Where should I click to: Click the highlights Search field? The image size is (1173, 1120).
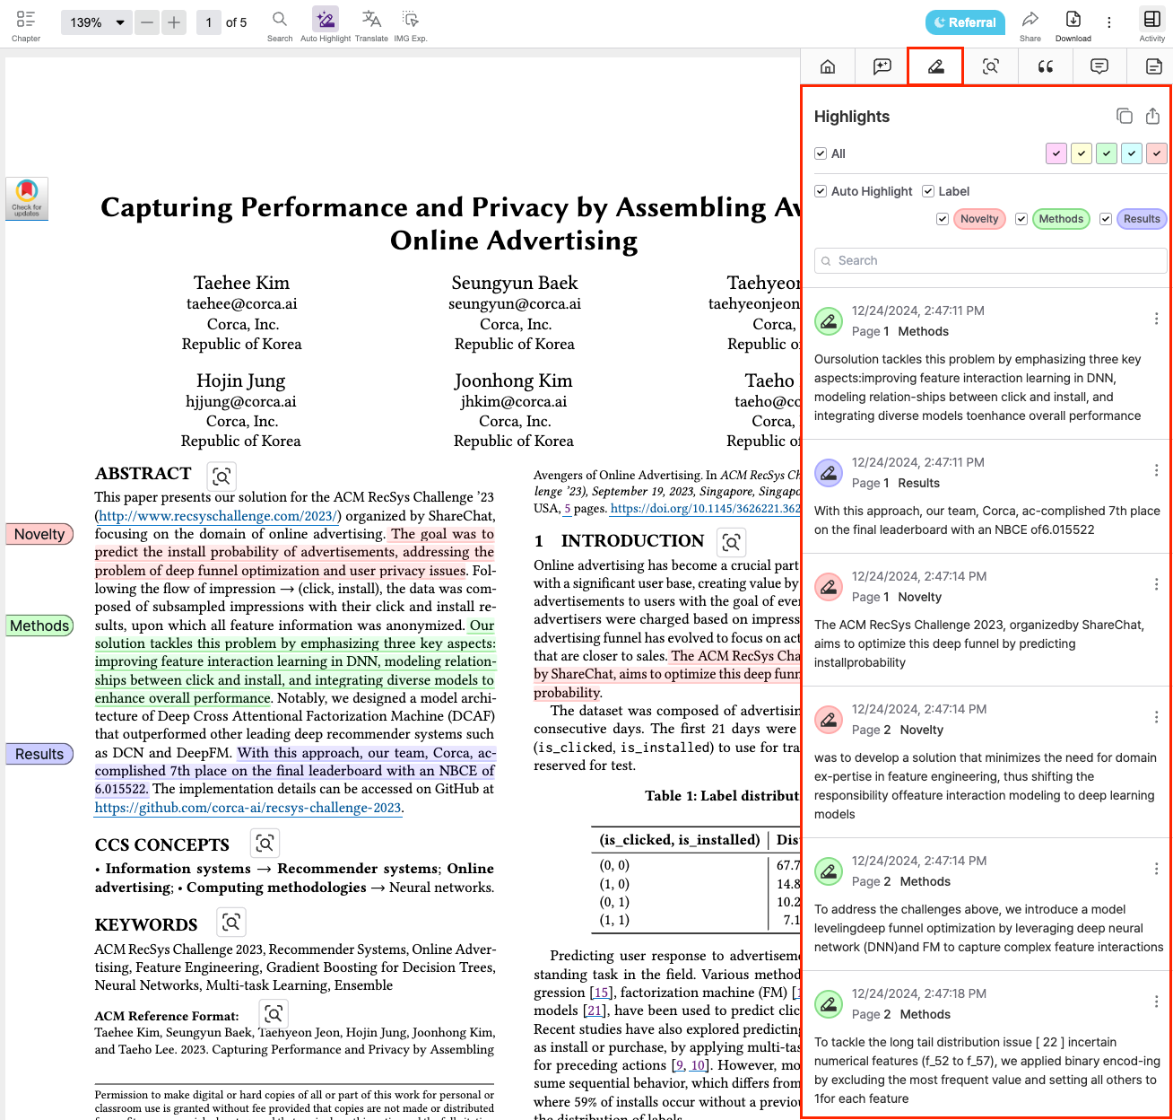pyautogui.click(x=990, y=260)
